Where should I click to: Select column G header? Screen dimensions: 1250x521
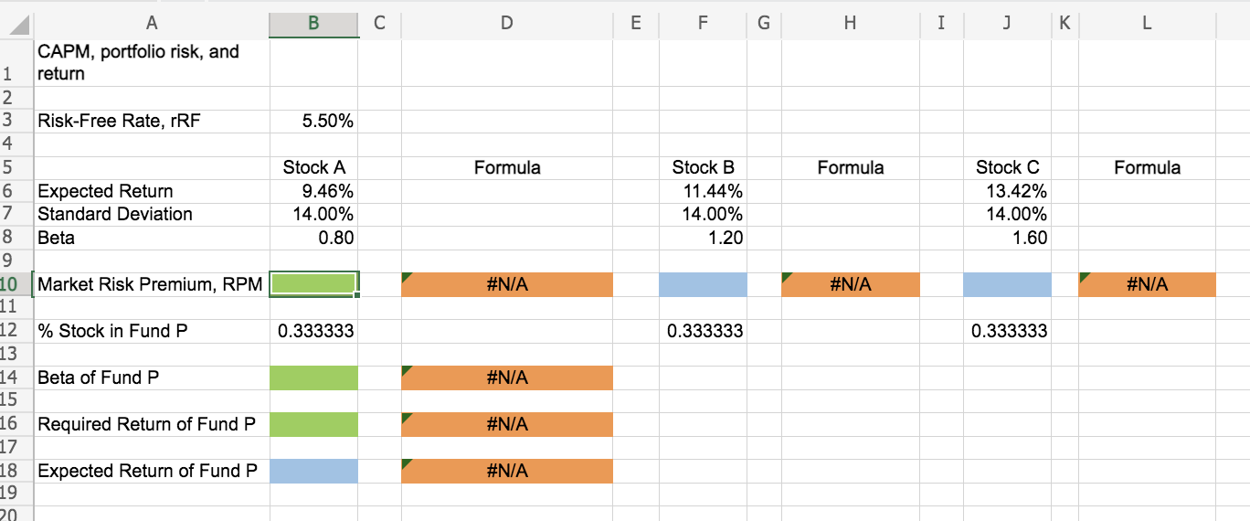[x=764, y=24]
